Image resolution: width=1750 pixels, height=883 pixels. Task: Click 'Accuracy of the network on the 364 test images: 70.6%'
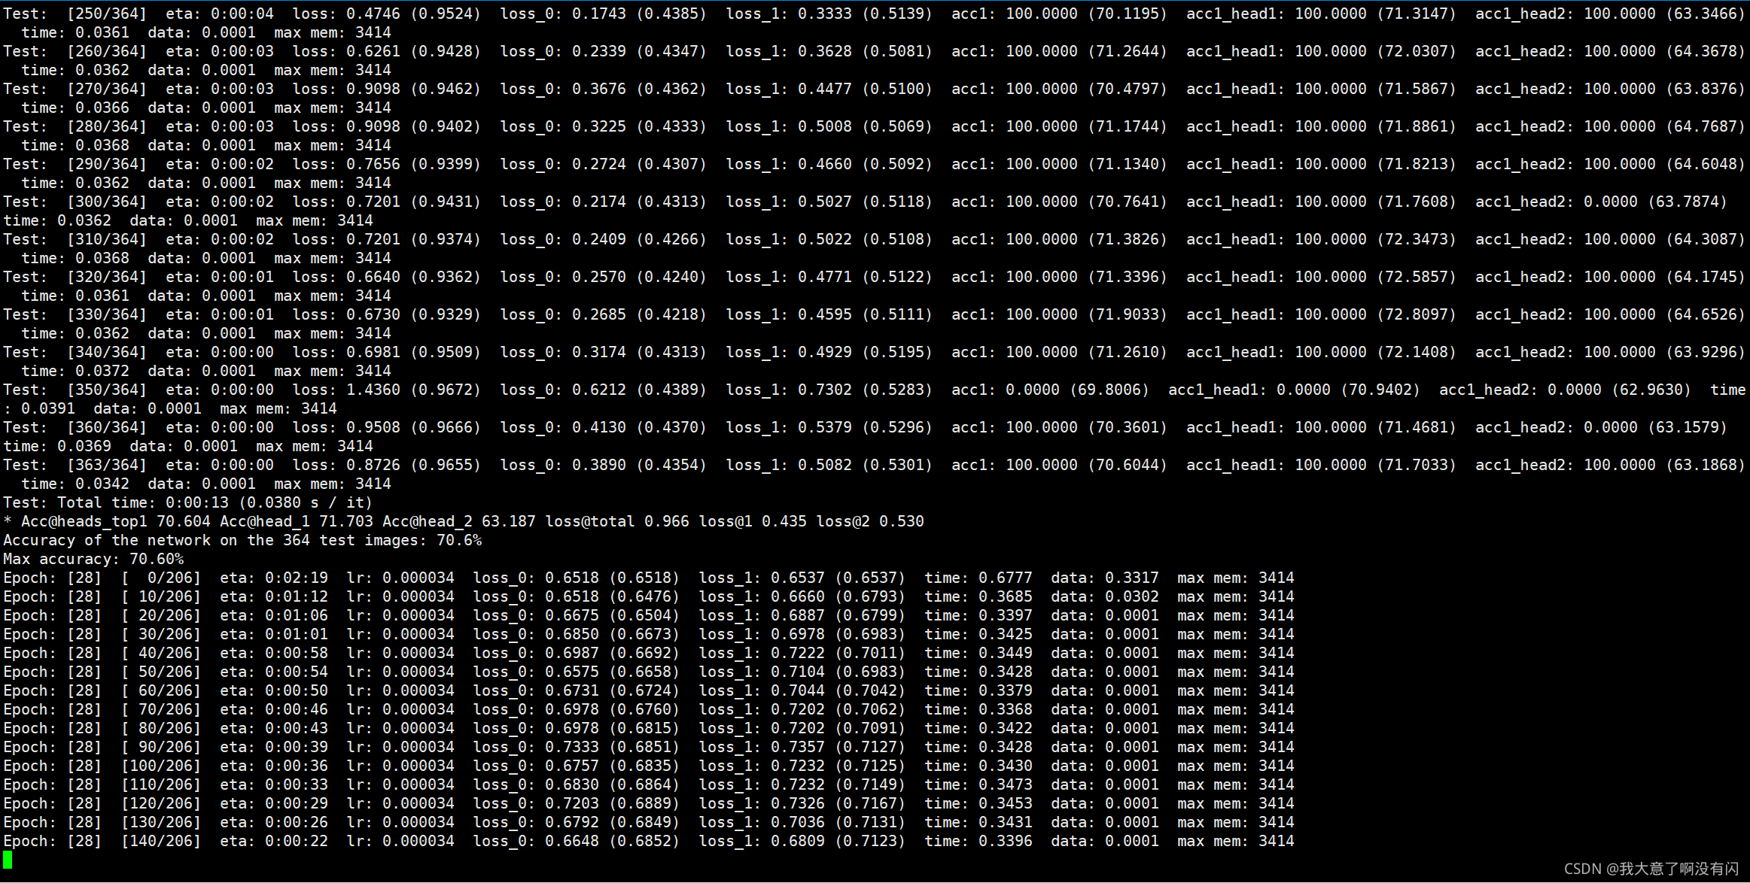(x=242, y=540)
